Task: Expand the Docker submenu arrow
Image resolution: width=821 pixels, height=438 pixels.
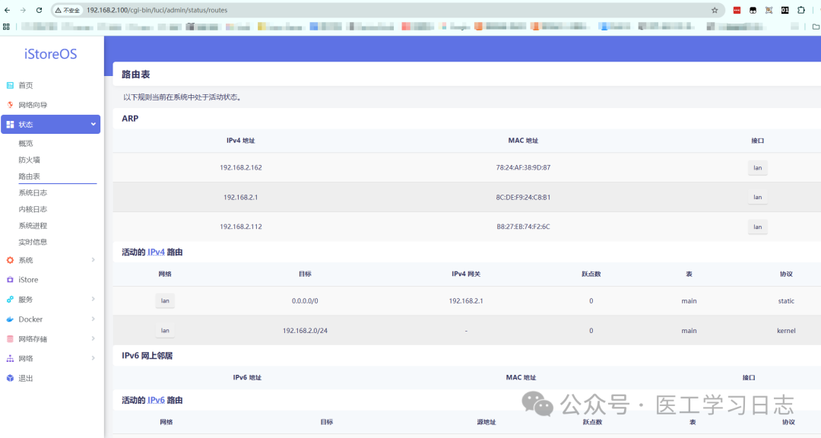Action: (x=94, y=319)
